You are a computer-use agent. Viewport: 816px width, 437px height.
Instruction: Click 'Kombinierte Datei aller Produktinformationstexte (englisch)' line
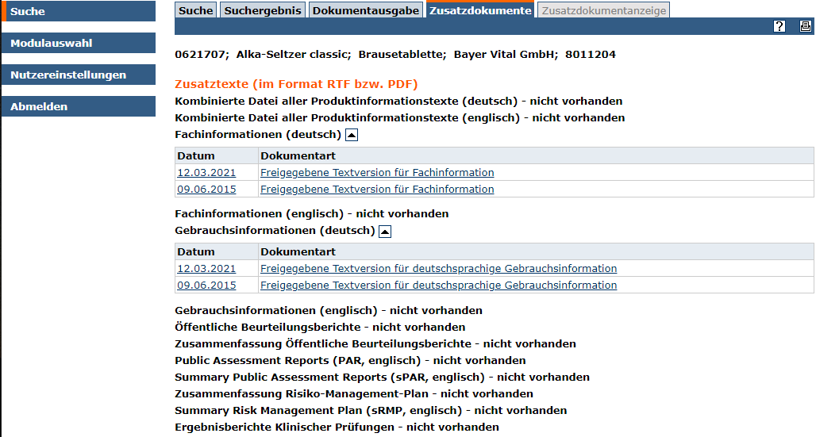[400, 118]
